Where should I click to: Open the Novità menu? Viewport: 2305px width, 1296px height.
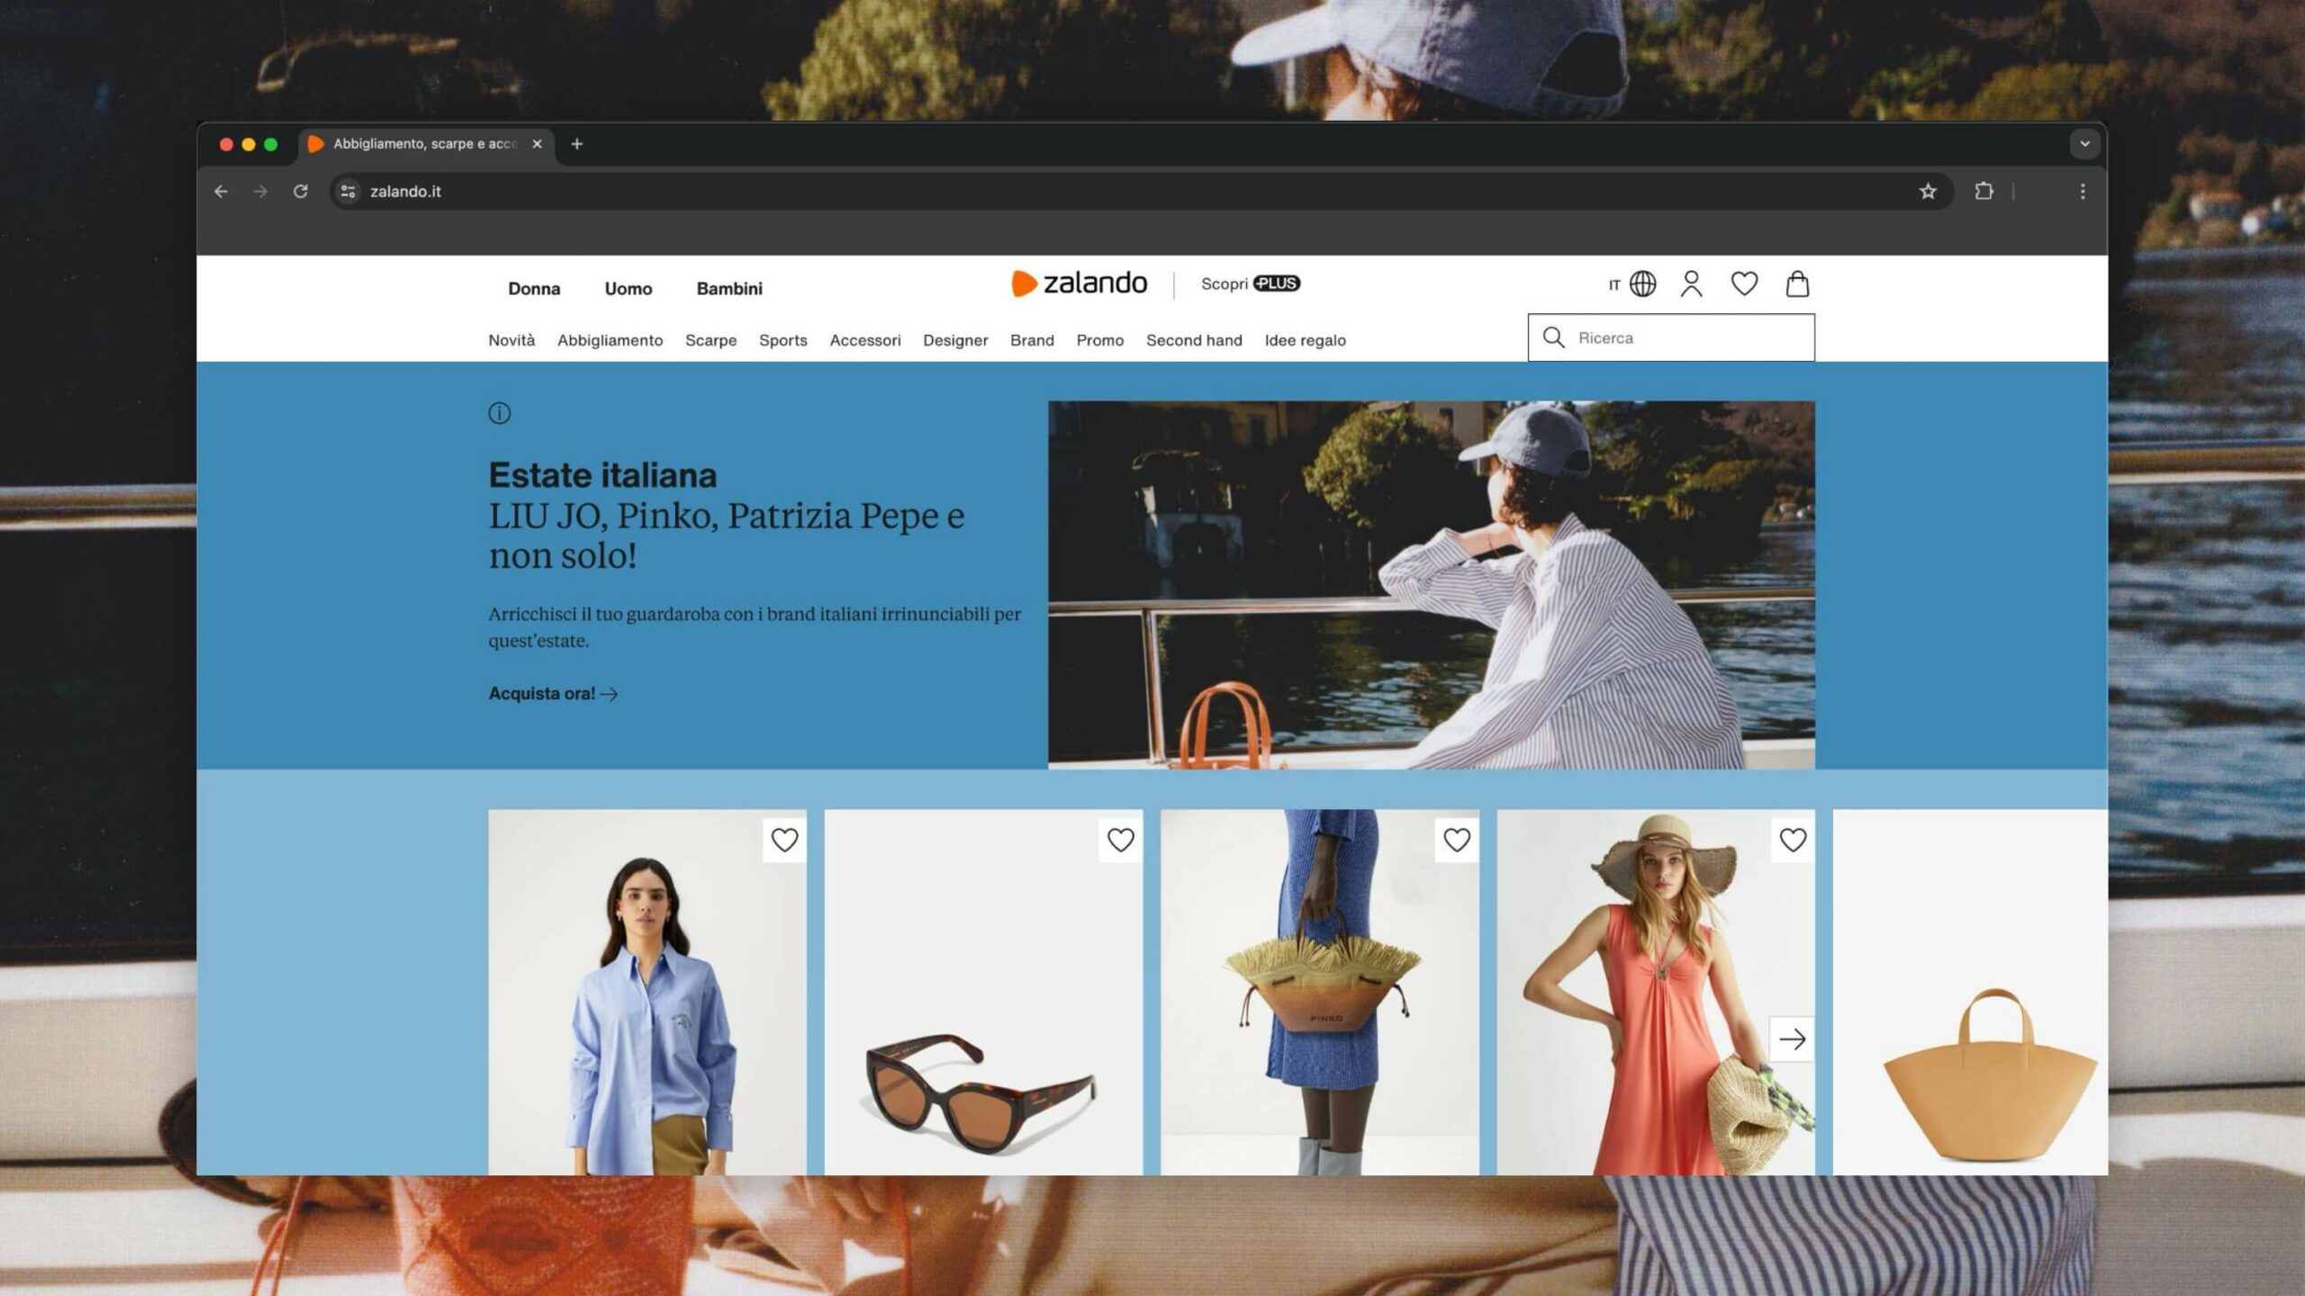coord(511,340)
